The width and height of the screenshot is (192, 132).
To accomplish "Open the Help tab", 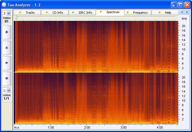I will 165,13.
